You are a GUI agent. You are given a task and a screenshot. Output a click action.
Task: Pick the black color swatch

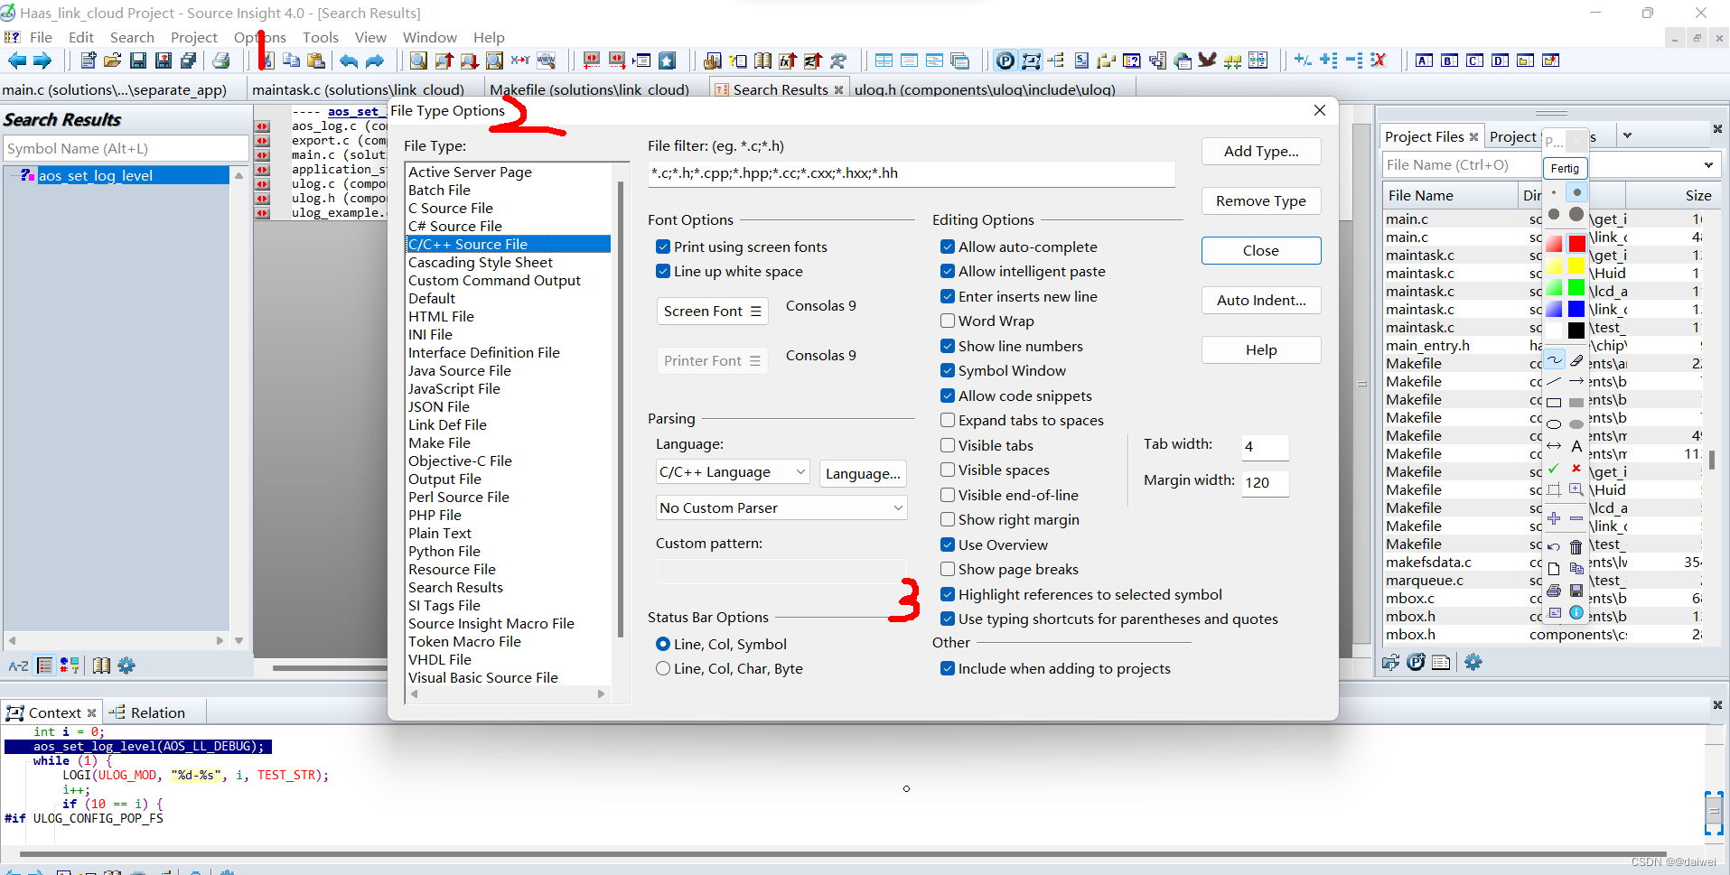tap(1576, 330)
